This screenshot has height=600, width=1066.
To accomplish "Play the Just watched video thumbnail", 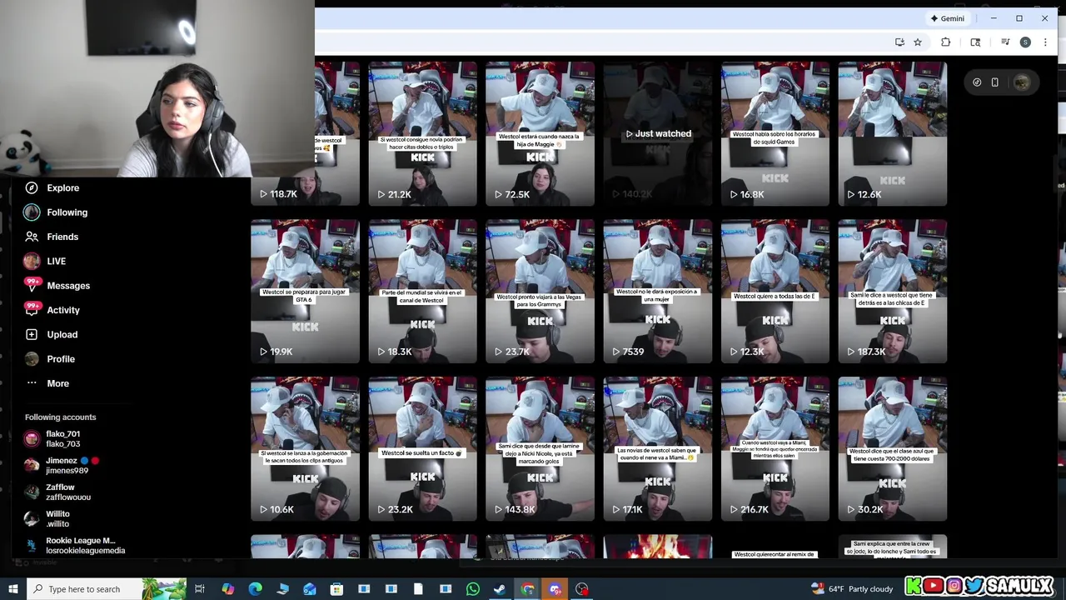I will tap(658, 133).
